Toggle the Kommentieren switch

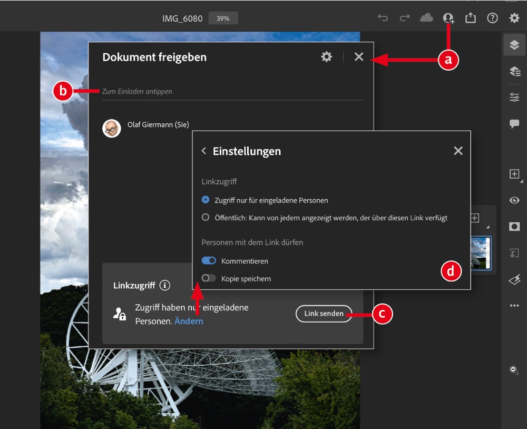[x=209, y=260]
